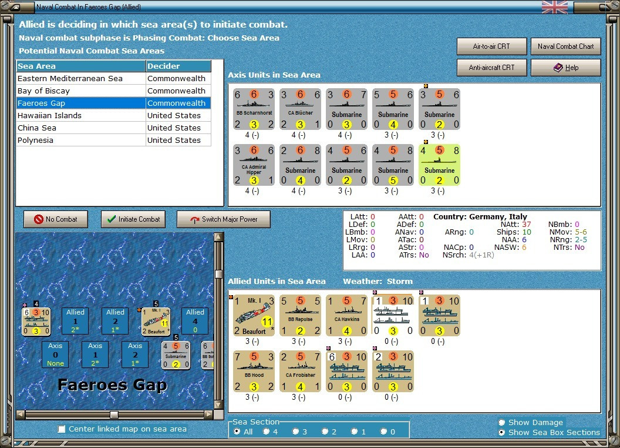Click the Submarine counter on the Faeroes Gap map

pos(176,355)
